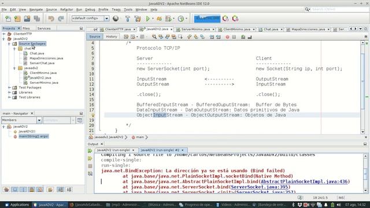Viewport: 370px width, 208px height.
Task: Collapse the ClienteHTTP project node
Action: coord(4,34)
